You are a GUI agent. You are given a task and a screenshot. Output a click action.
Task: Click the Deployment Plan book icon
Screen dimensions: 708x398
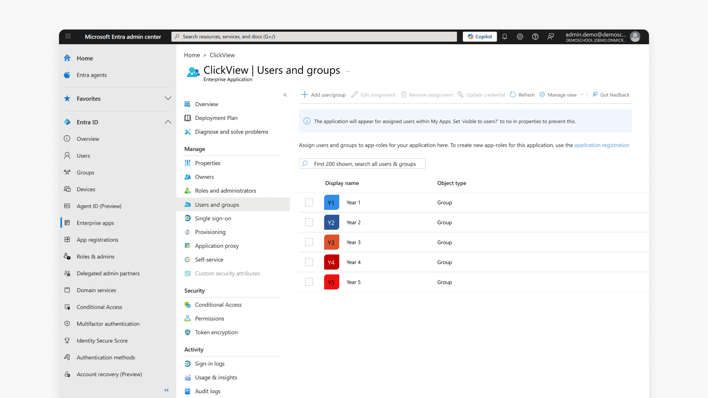(187, 118)
